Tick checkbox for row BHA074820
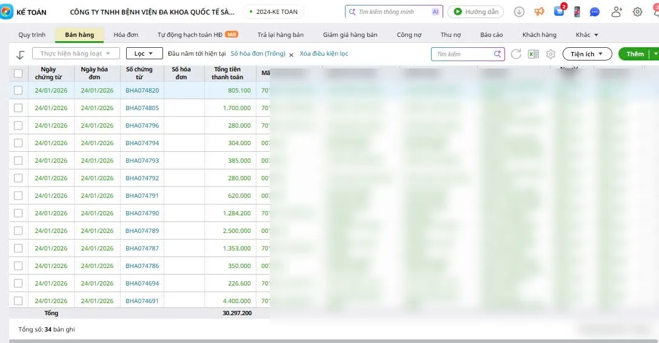 coord(18,90)
